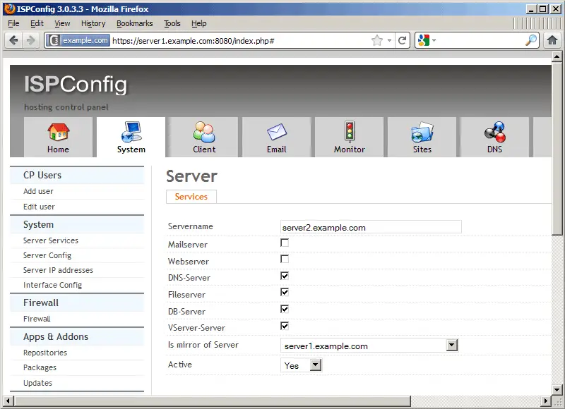Open the Active Yes dropdown
The width and height of the screenshot is (565, 409).
tap(301, 365)
